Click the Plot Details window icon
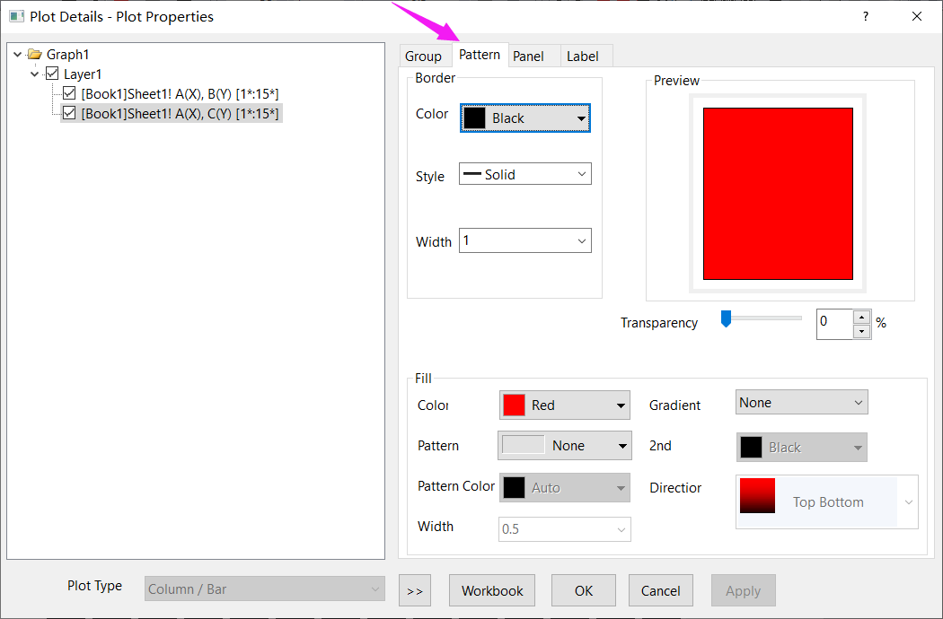The height and width of the screenshot is (619, 943). click(x=16, y=16)
